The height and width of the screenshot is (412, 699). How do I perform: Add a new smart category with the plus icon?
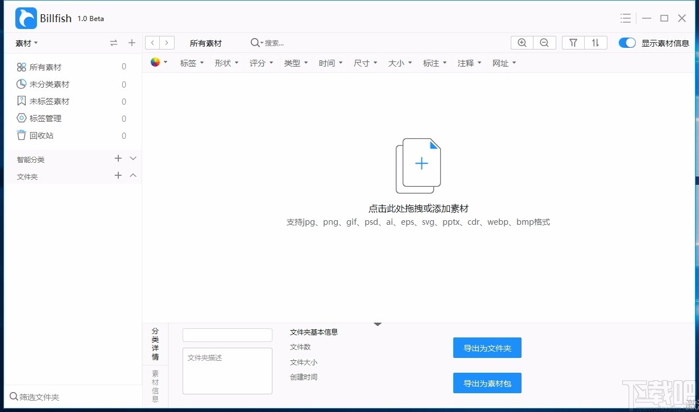pos(118,159)
